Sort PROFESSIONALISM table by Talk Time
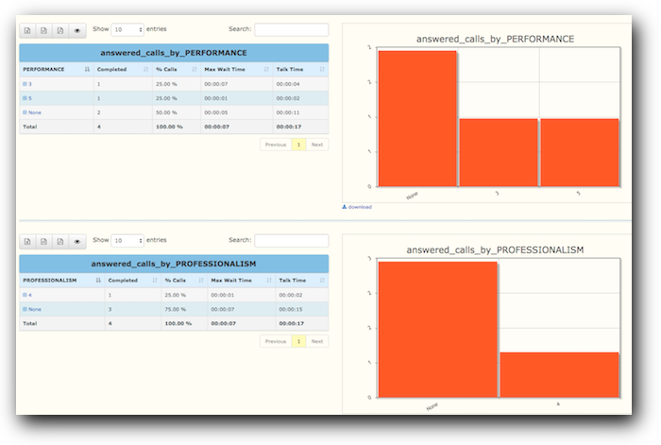661x445 pixels. click(302, 280)
